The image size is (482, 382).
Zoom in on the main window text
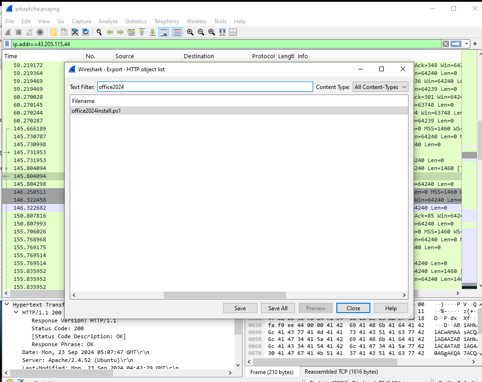coord(190,32)
